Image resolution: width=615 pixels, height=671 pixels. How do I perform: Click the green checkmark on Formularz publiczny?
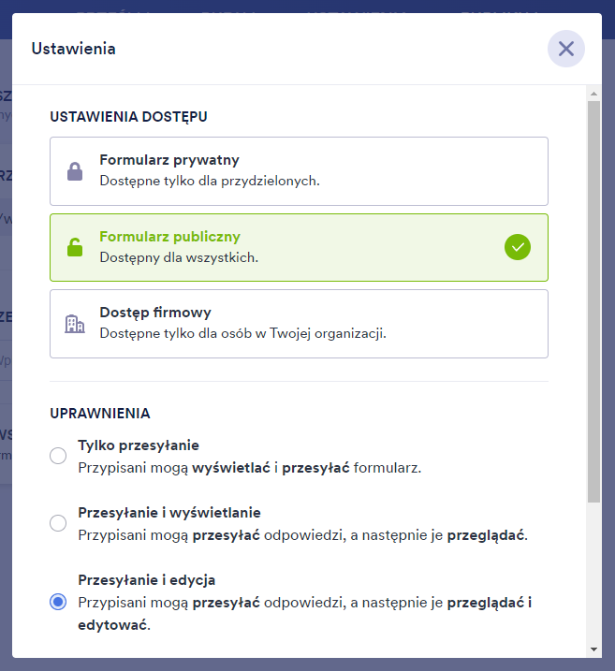(518, 247)
